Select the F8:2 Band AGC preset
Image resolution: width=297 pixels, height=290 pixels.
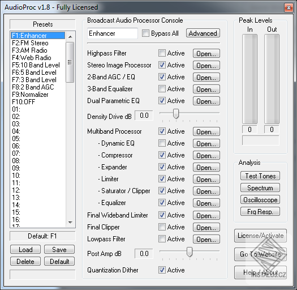38,87
